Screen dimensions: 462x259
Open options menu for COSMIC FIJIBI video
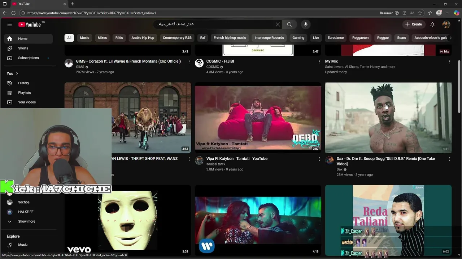[319, 62]
